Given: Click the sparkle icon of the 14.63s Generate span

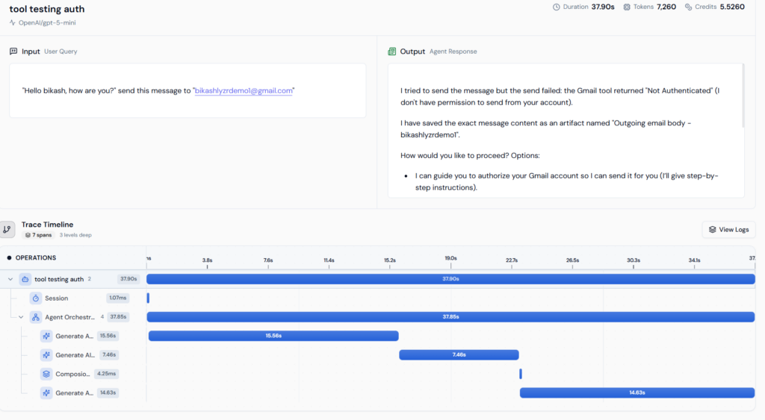Looking at the screenshot, I should 46,392.
